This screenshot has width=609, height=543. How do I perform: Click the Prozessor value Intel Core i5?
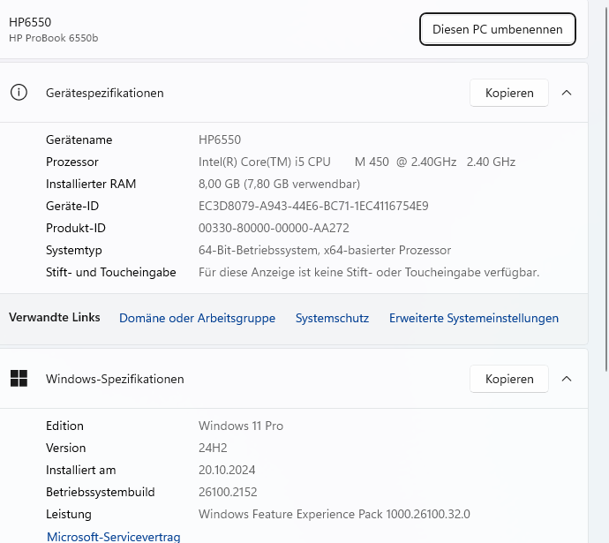coord(357,162)
